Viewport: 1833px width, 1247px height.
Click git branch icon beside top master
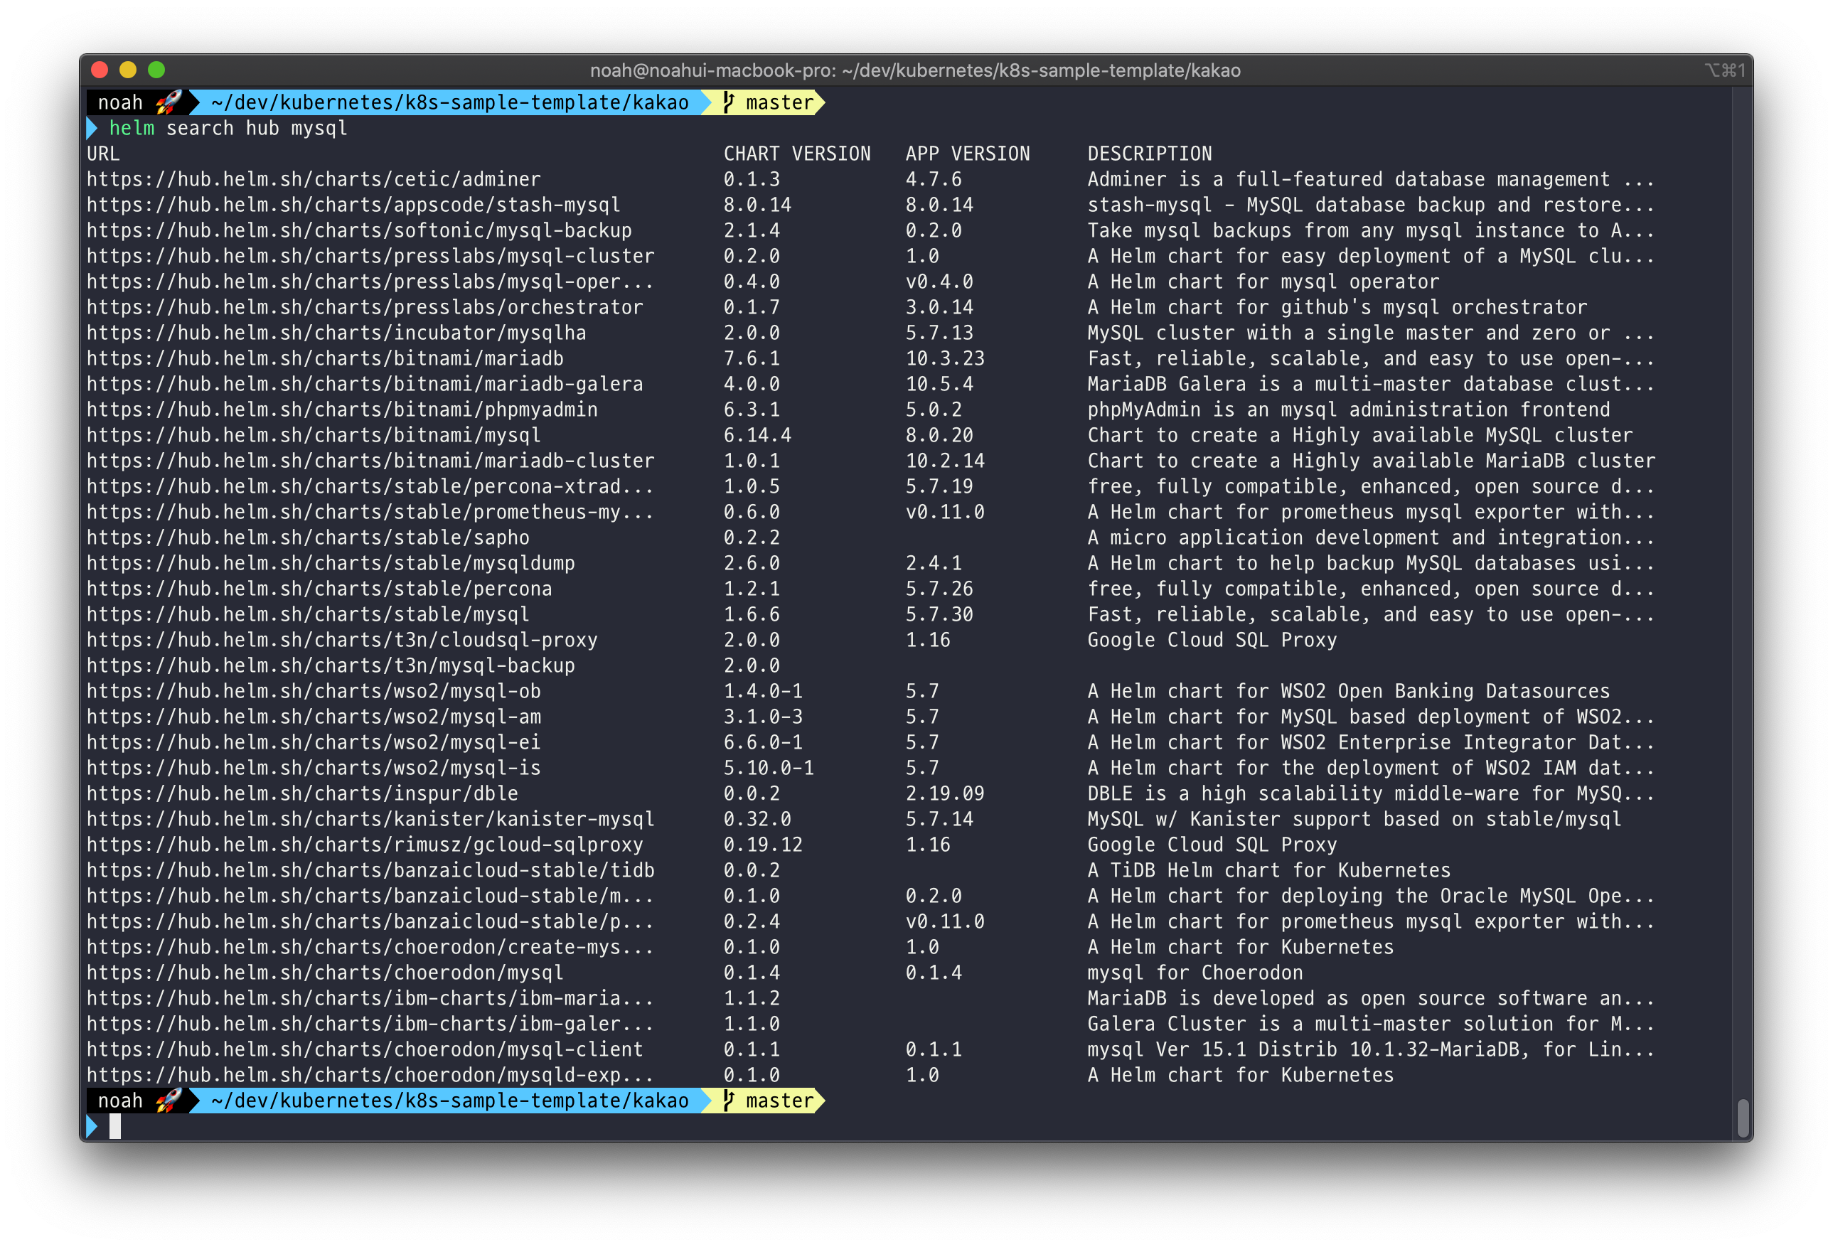(729, 102)
